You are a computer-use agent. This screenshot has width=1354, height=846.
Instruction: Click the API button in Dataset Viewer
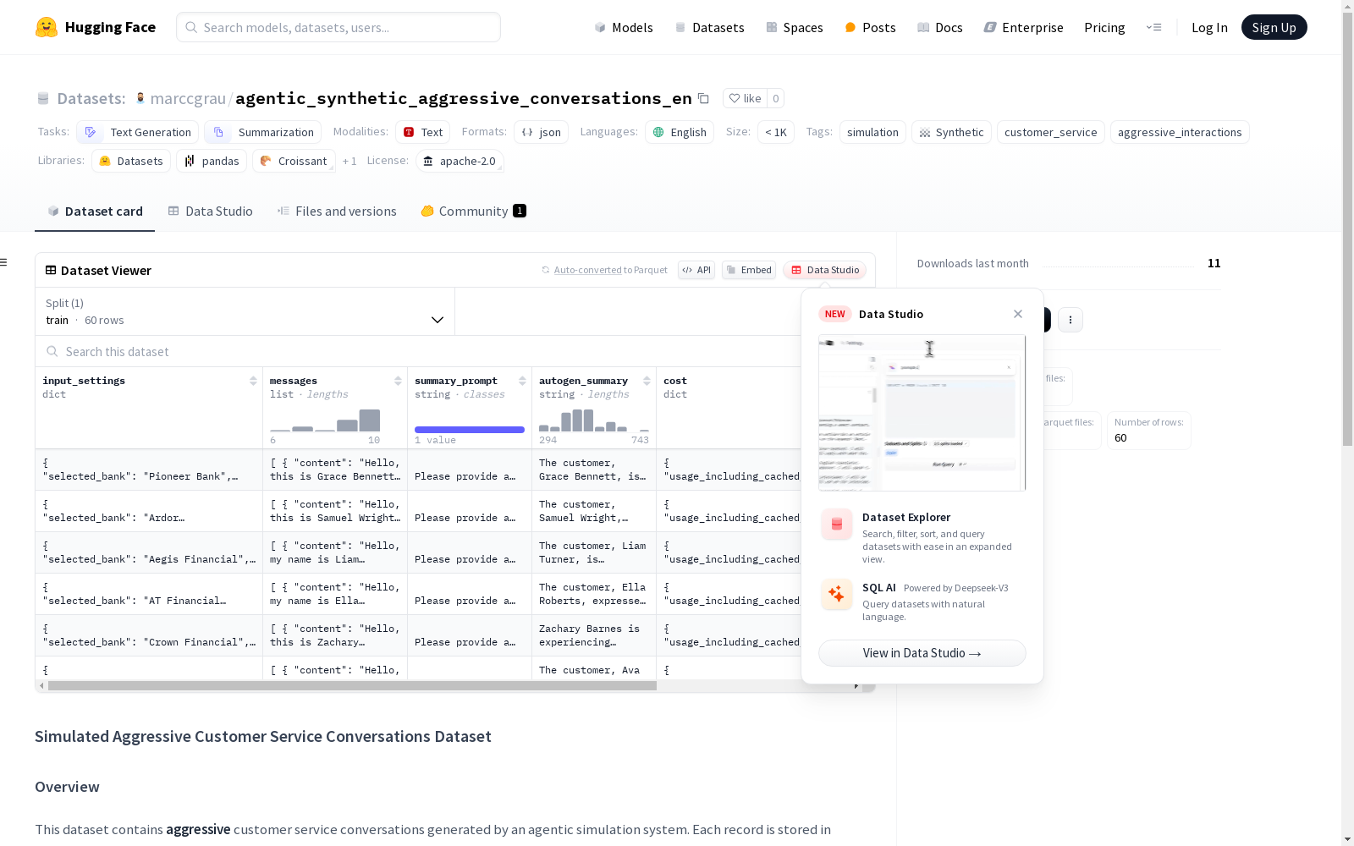696,270
